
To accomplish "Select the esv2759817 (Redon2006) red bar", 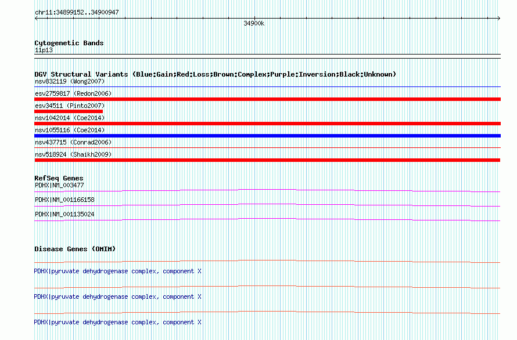I will [x=267, y=99].
